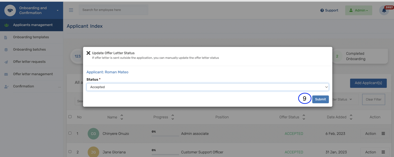Click the progress bar for Jane Gloriana

tap(165, 154)
